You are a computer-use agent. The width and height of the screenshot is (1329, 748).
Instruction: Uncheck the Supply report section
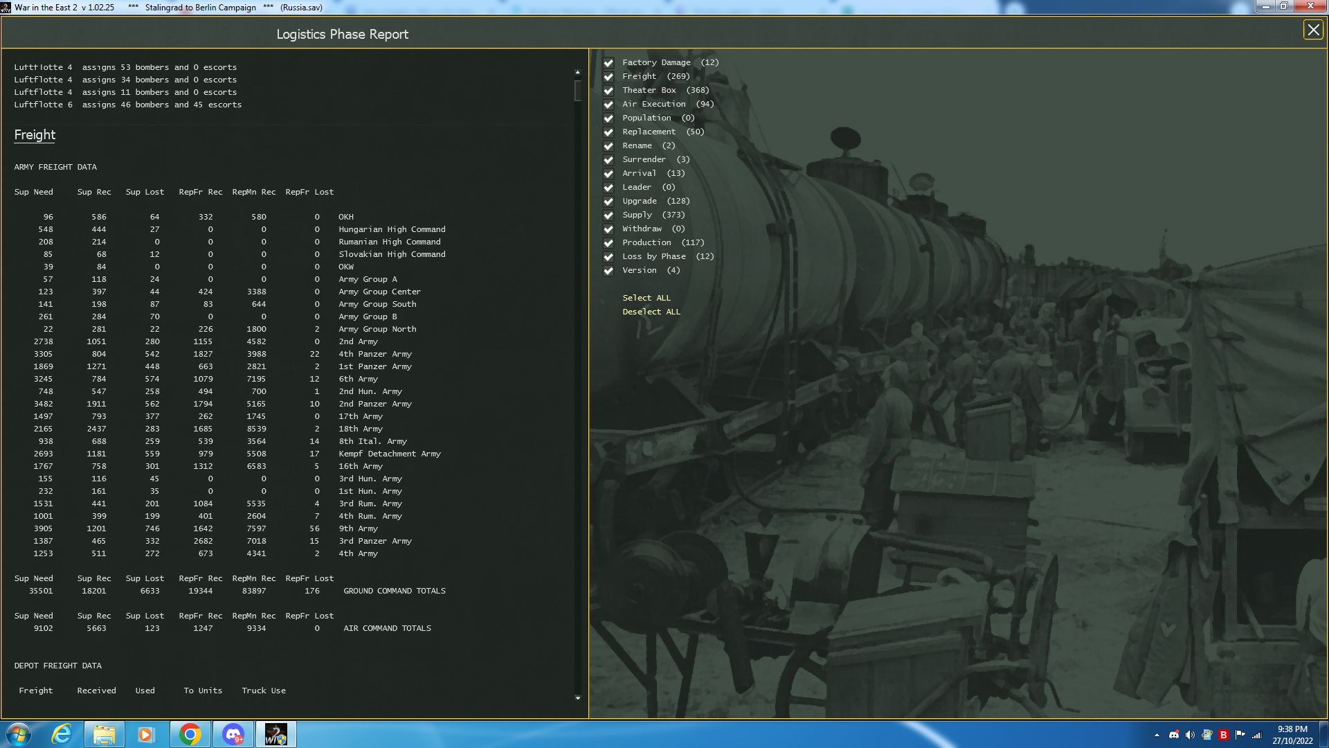(608, 215)
